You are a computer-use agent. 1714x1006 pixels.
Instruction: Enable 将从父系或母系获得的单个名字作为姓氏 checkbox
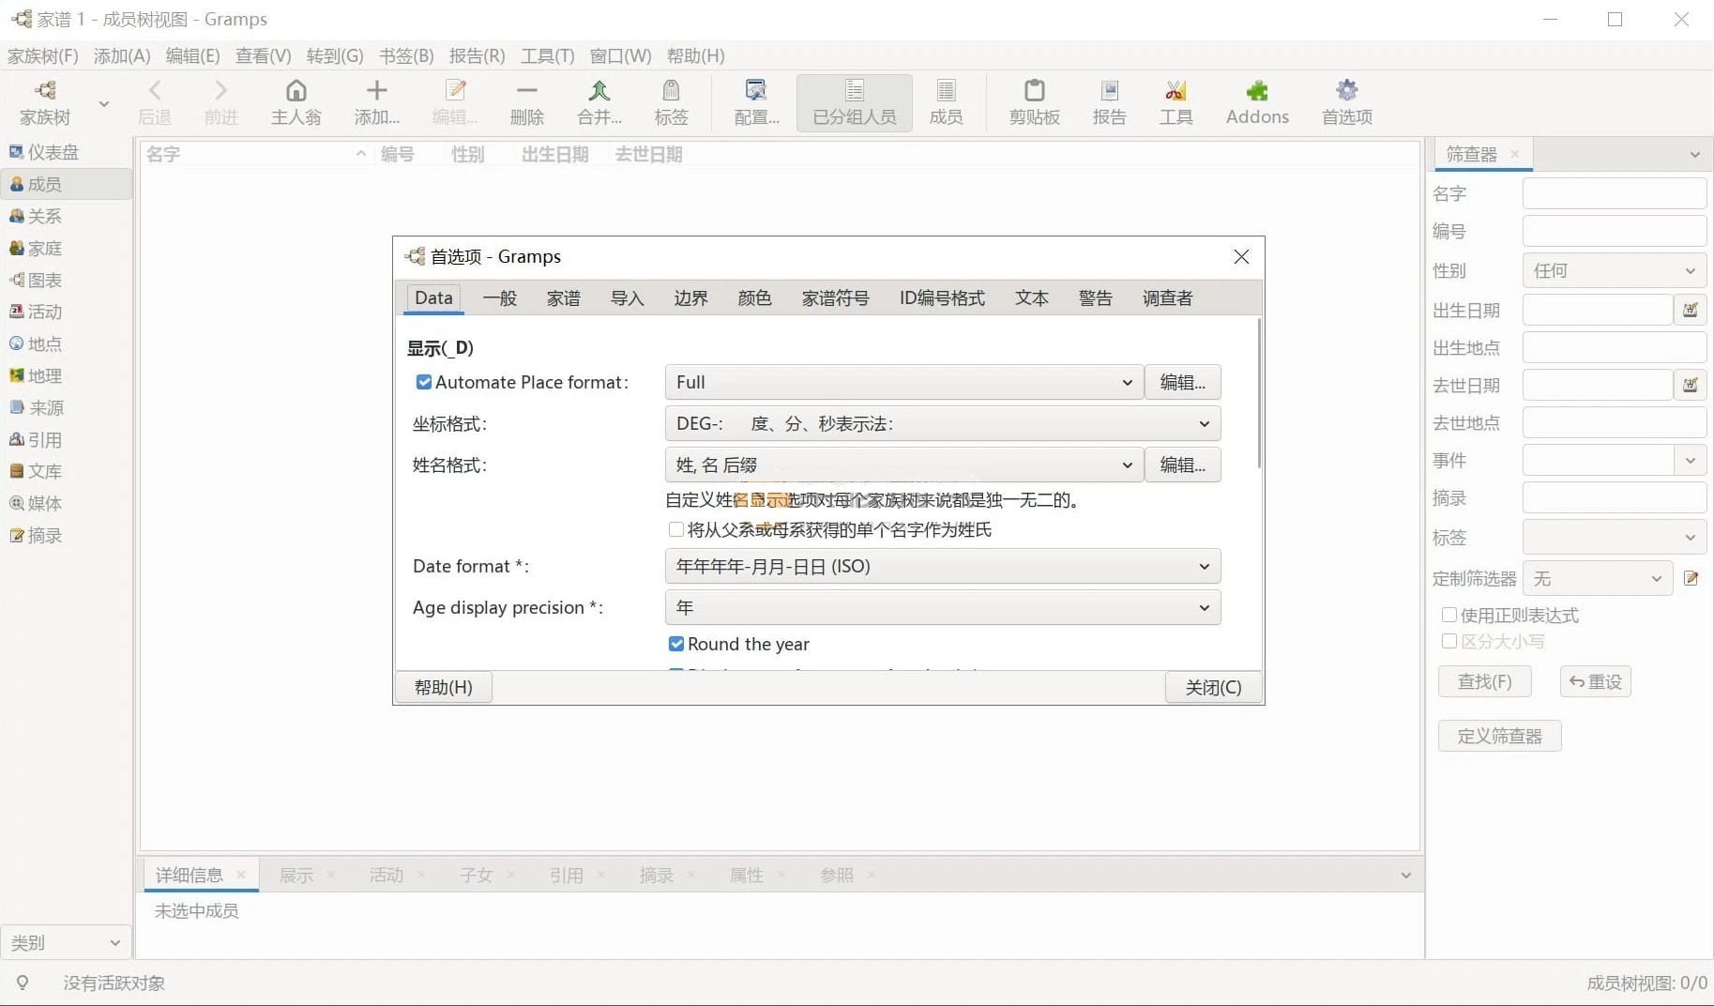coord(675,529)
